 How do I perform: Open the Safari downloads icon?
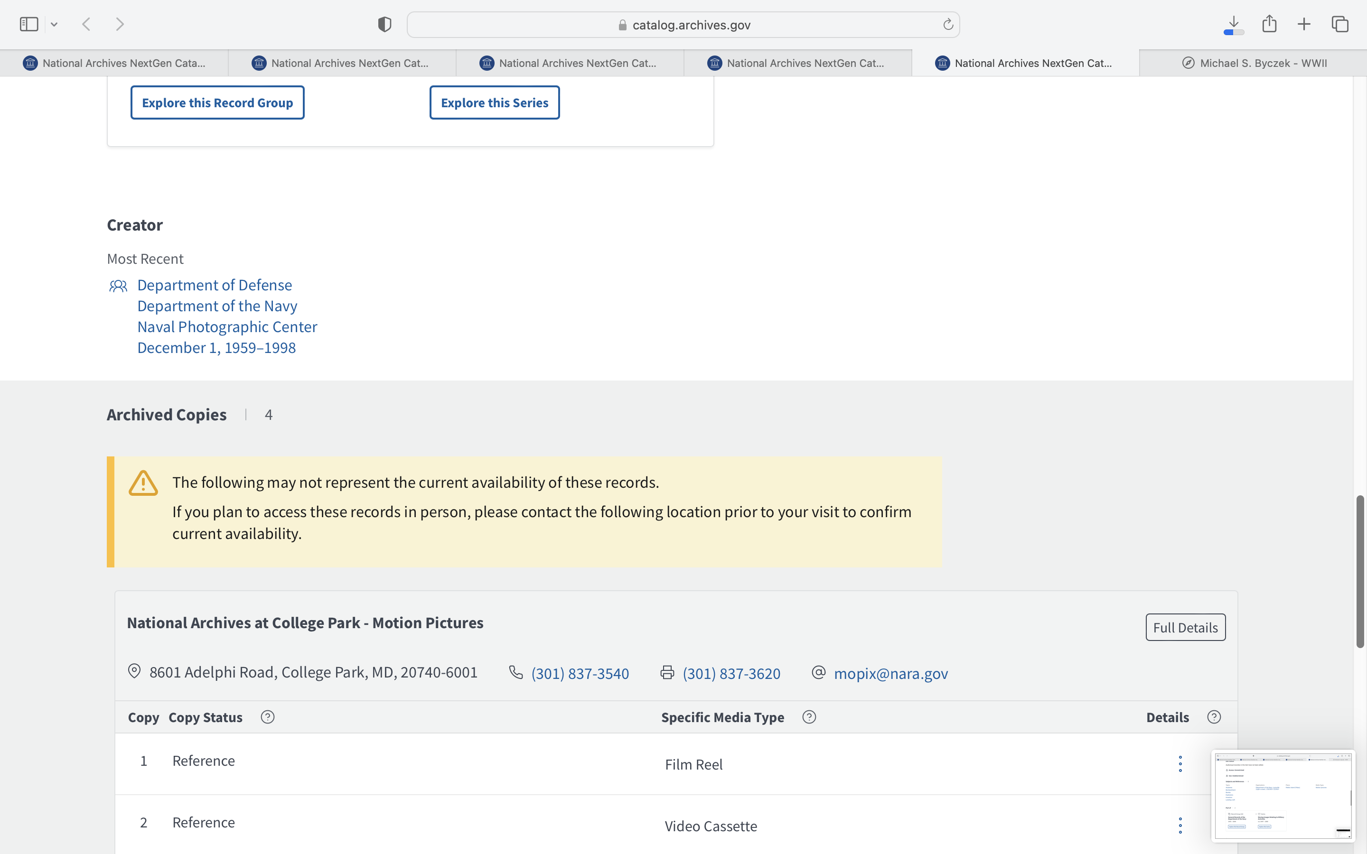pos(1234,24)
